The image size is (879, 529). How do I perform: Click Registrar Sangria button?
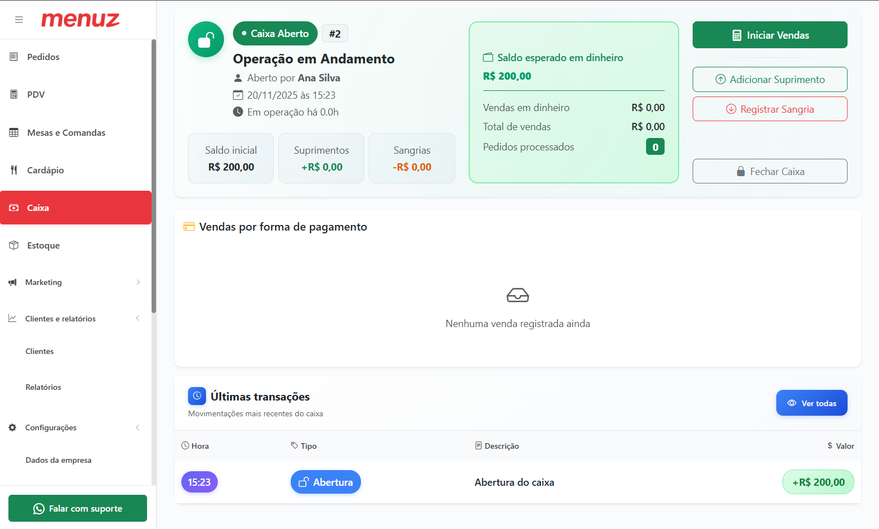(x=770, y=109)
